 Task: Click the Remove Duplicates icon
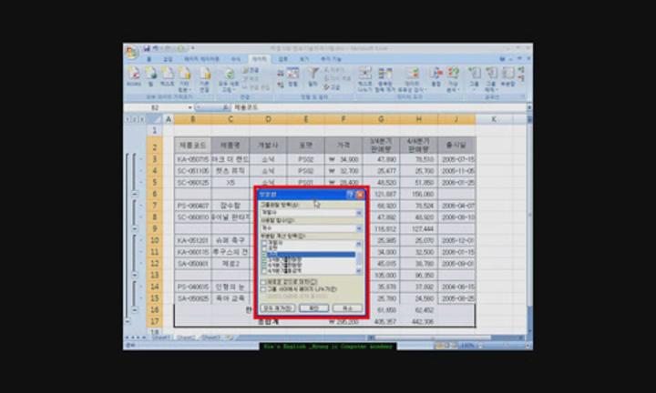pos(384,79)
